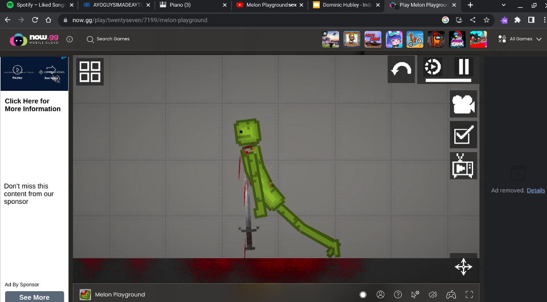Screen dimensions: 547x302
Task: Open the Roblox game thumbnail
Action: [x=330, y=39]
